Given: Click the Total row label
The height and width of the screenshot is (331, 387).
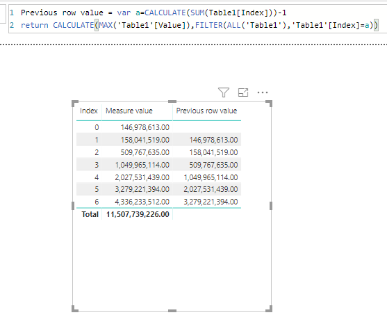Looking at the screenshot, I should click(x=90, y=214).
